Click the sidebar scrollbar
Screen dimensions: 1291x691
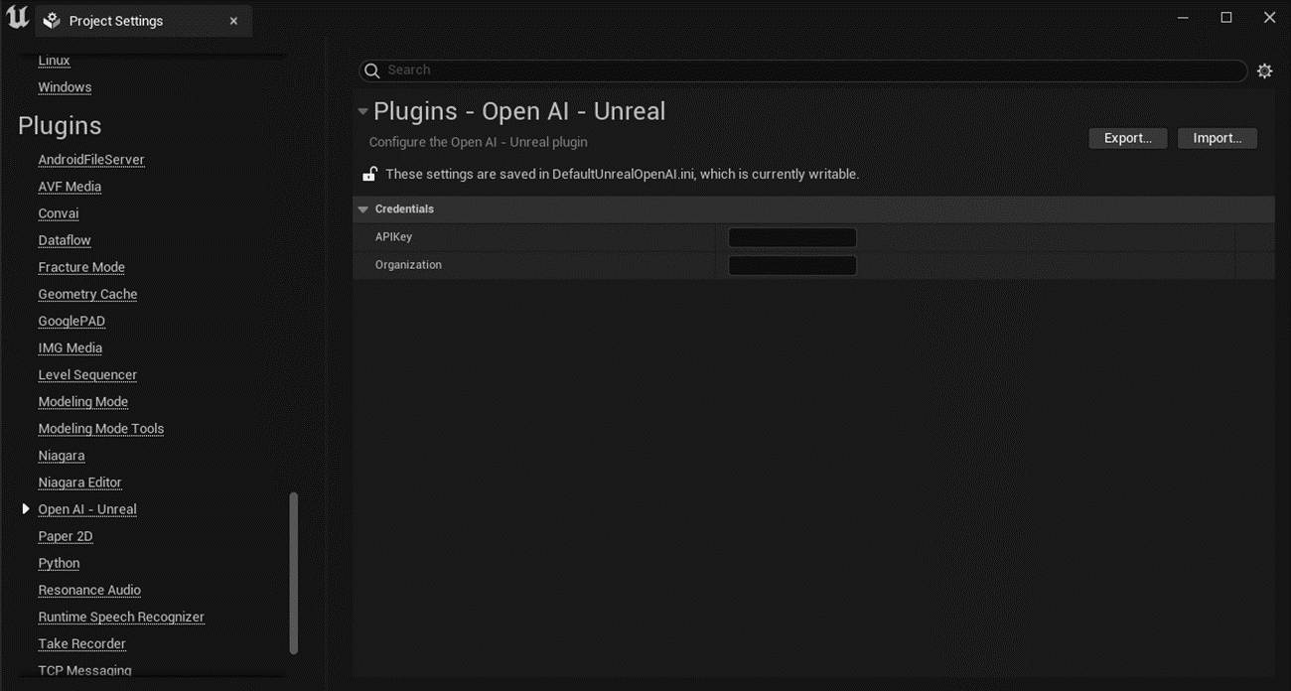point(294,571)
